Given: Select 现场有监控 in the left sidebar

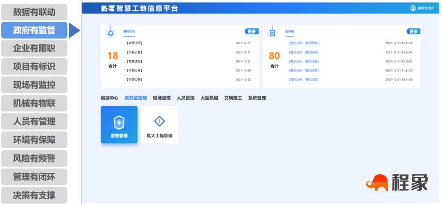Looking at the screenshot, I should pyautogui.click(x=34, y=85).
